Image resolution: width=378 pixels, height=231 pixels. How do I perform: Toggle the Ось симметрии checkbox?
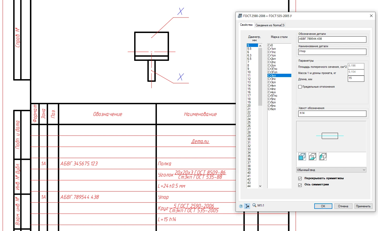300,185
